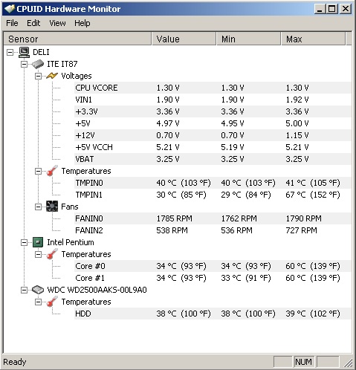This screenshot has height=370, width=356.
Task: Click the Fans fan icon
Action: pyautogui.click(x=52, y=207)
